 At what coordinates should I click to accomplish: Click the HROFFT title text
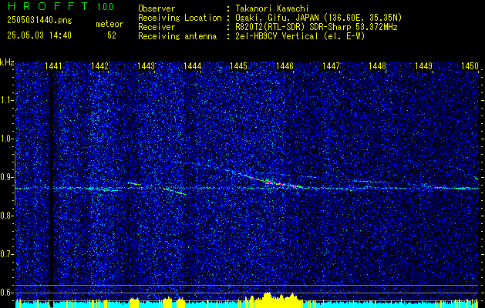pos(48,6)
